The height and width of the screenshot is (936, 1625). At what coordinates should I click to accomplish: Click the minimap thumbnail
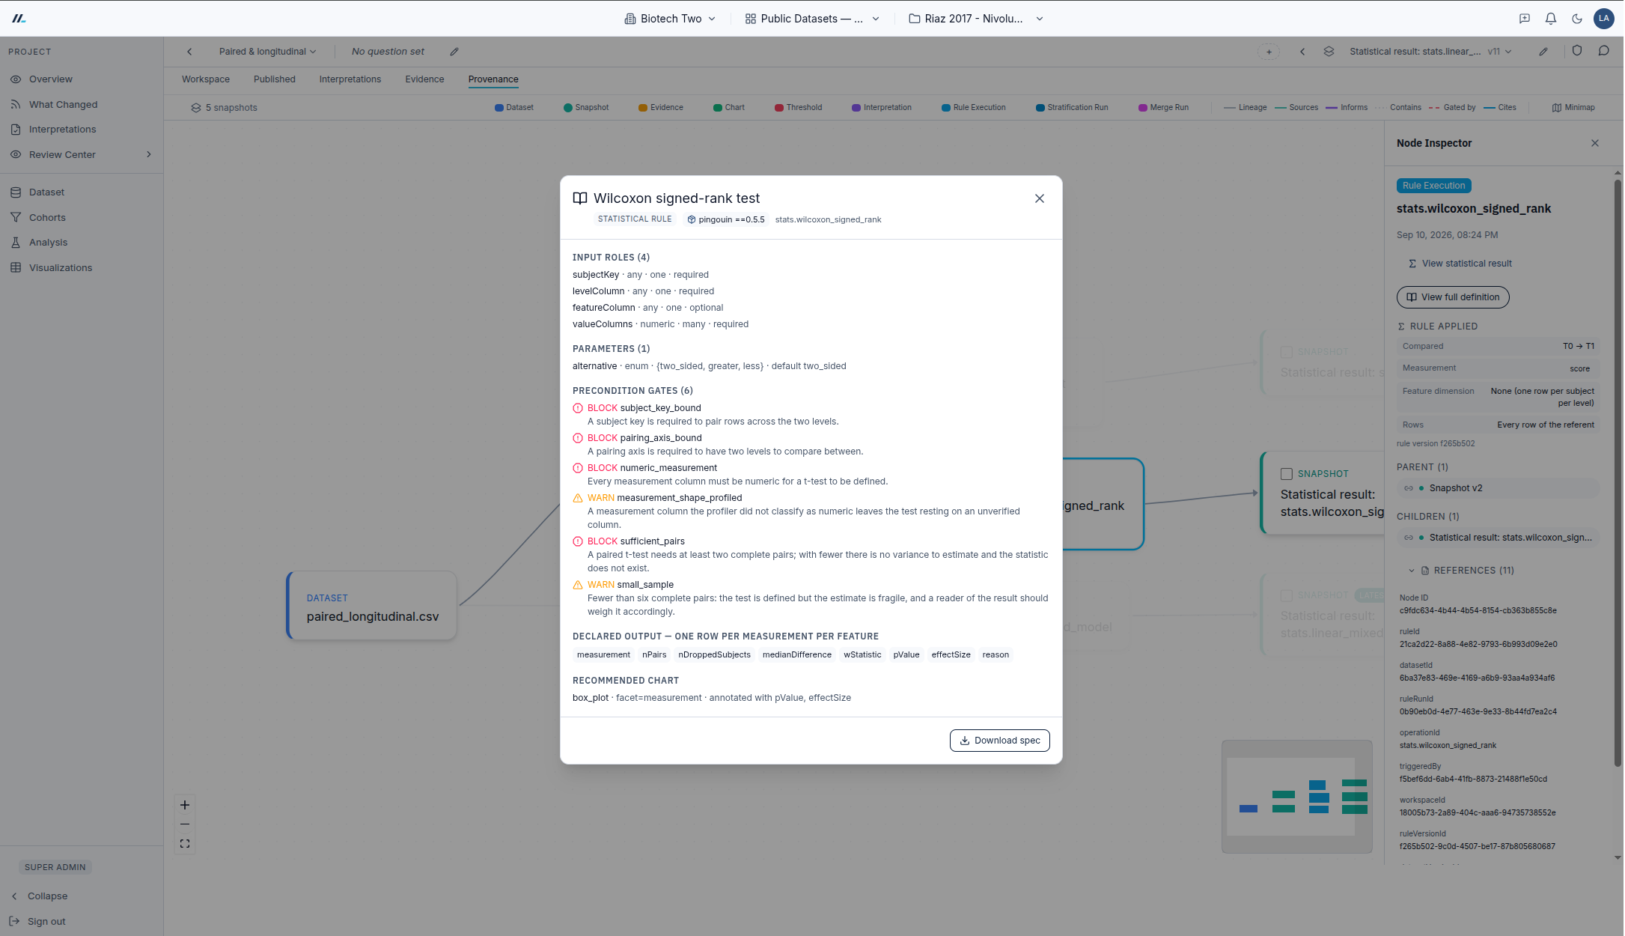[x=1296, y=797]
